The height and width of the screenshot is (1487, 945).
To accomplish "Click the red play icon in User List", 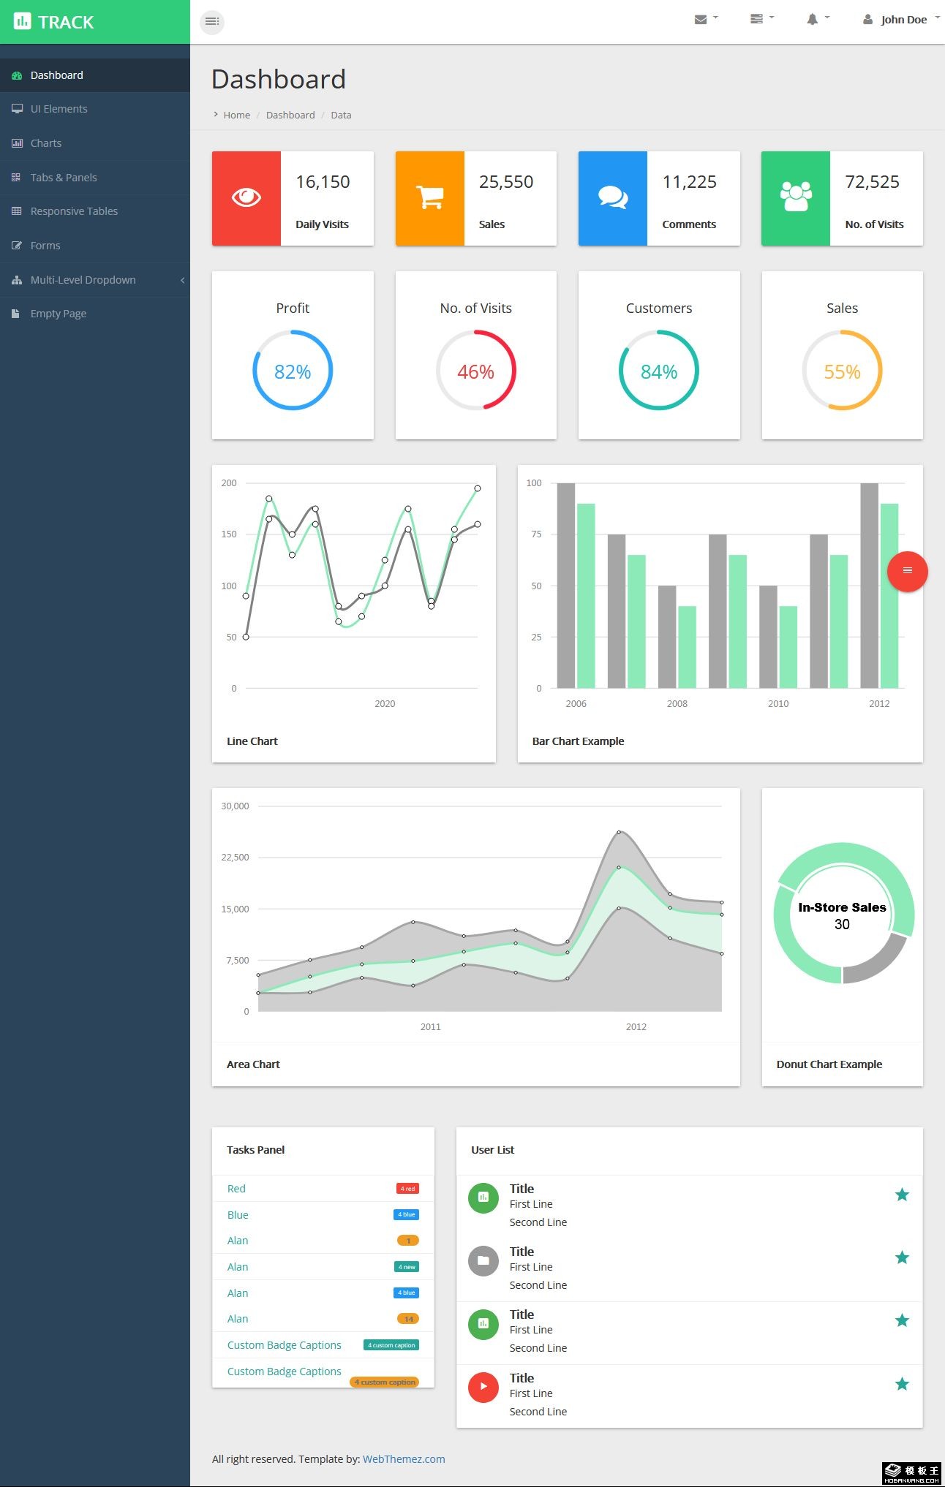I will click(483, 1387).
